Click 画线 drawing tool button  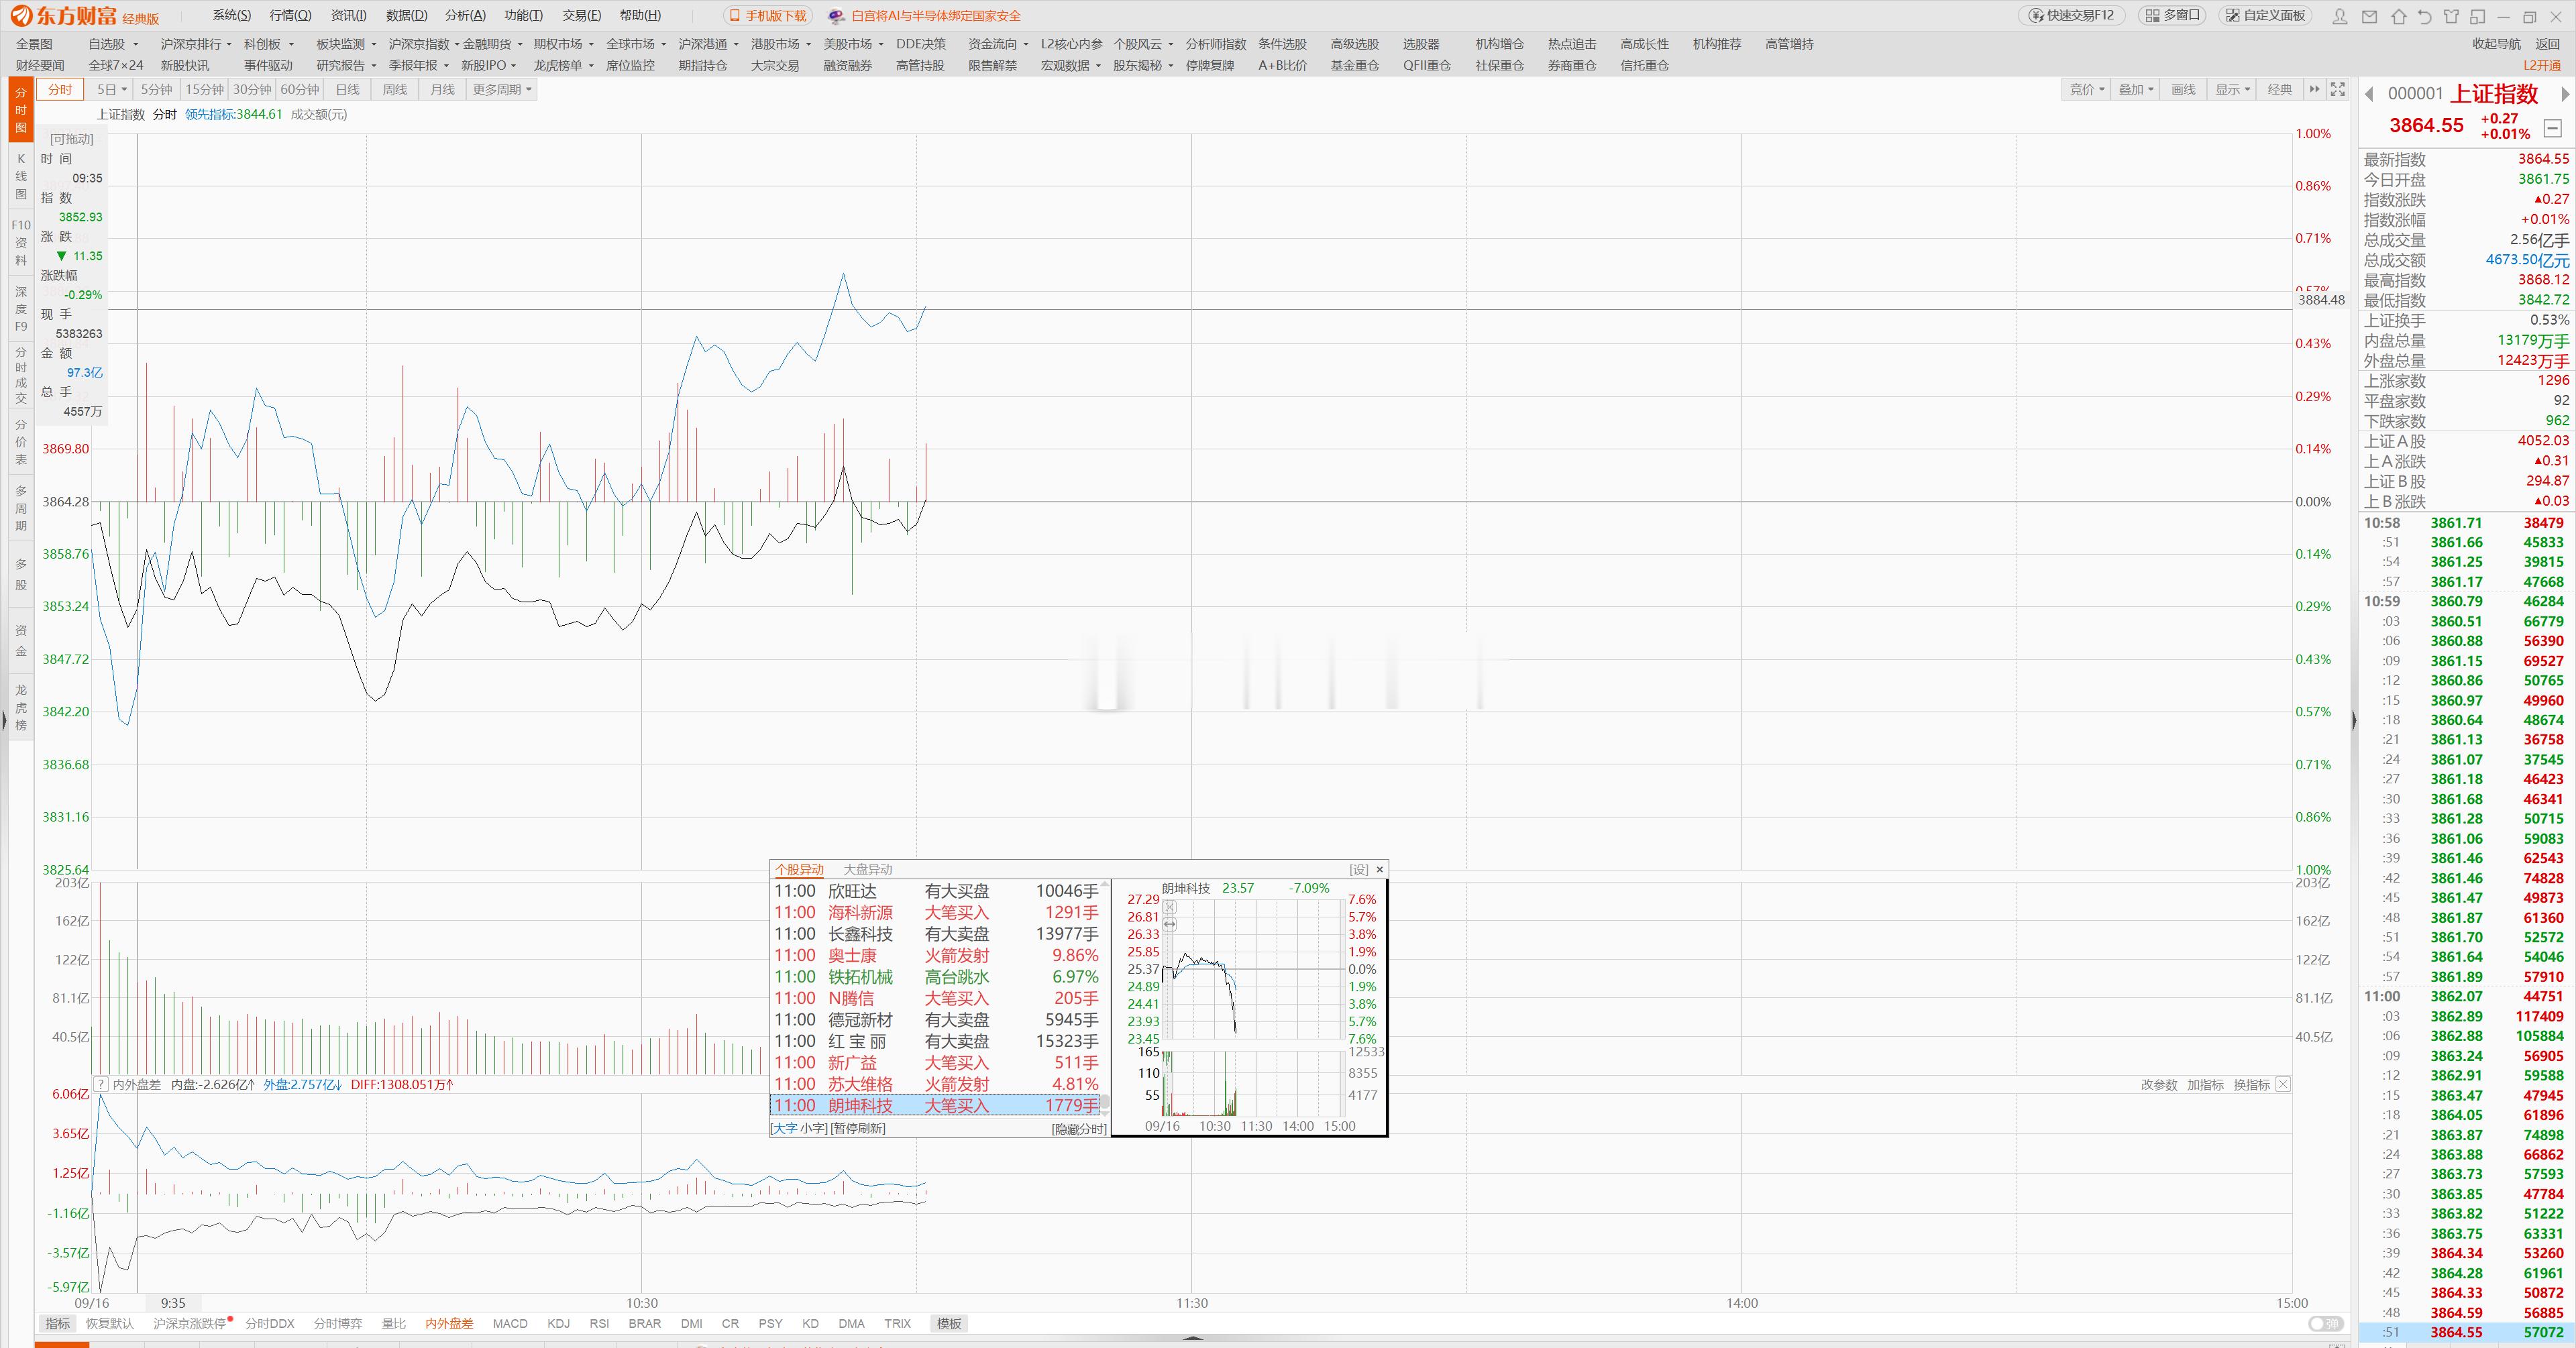[2183, 89]
